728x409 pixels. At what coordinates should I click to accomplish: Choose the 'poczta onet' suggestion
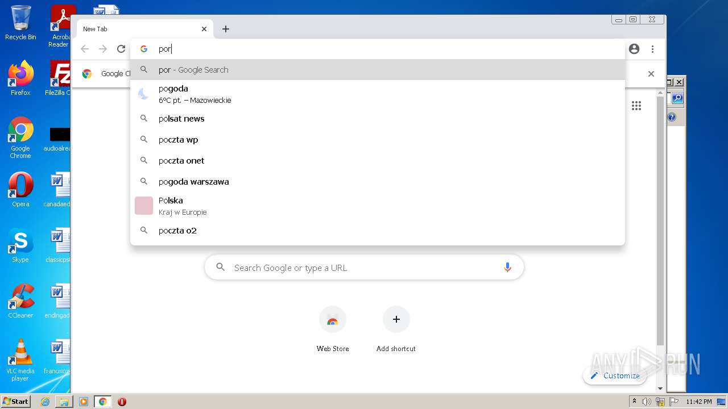[x=378, y=161]
